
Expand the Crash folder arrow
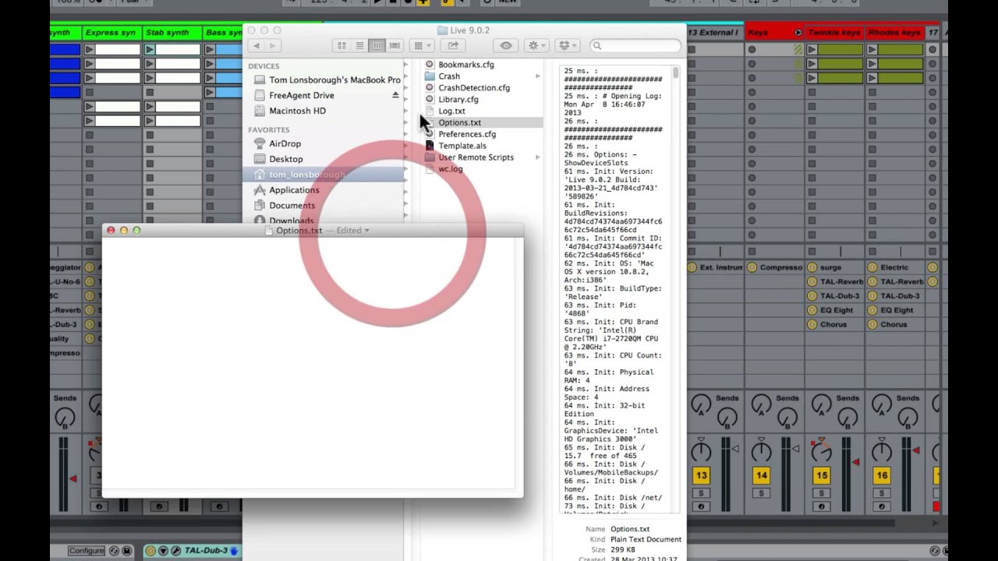point(537,76)
